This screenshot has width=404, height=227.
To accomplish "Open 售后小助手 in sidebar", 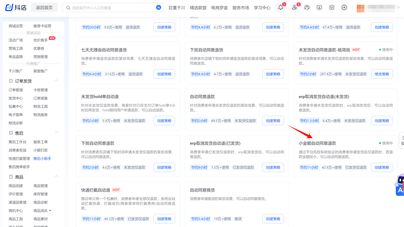I will 42,159.
